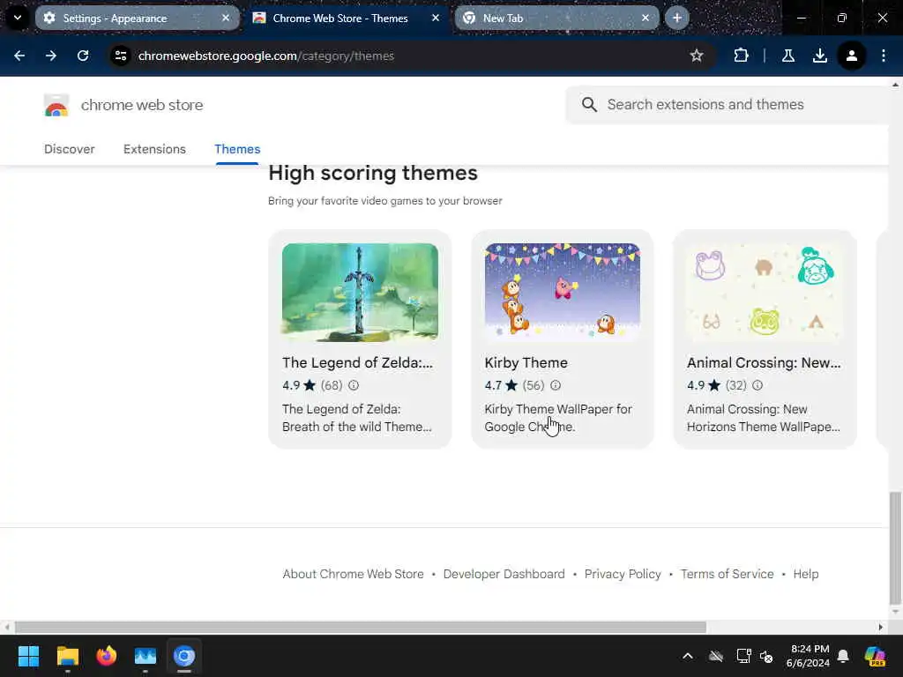Image resolution: width=903 pixels, height=677 pixels.
Task: Open the blue wave app in taskbar
Action: click(x=146, y=656)
